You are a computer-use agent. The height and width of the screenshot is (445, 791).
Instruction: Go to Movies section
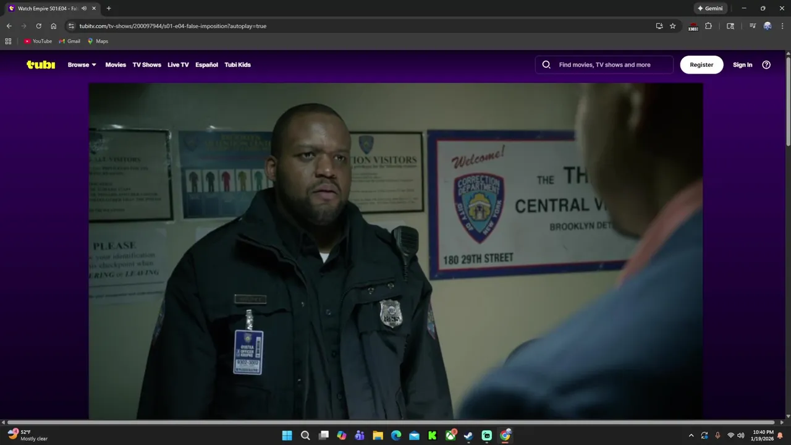coord(116,65)
